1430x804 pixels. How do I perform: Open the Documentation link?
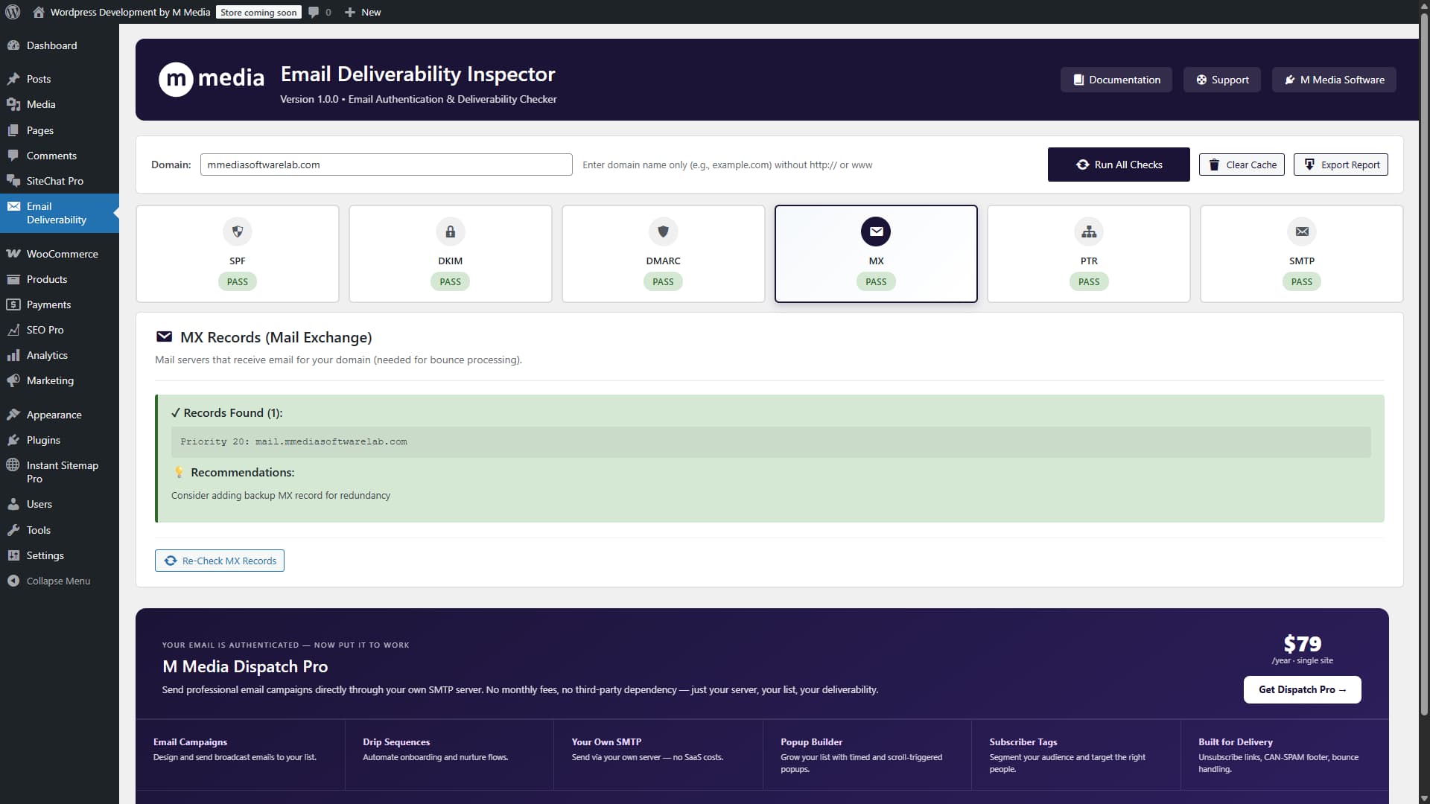coord(1116,80)
